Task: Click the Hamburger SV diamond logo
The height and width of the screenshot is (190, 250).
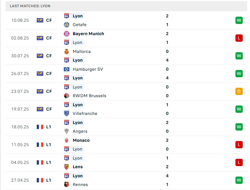Action: click(x=67, y=69)
